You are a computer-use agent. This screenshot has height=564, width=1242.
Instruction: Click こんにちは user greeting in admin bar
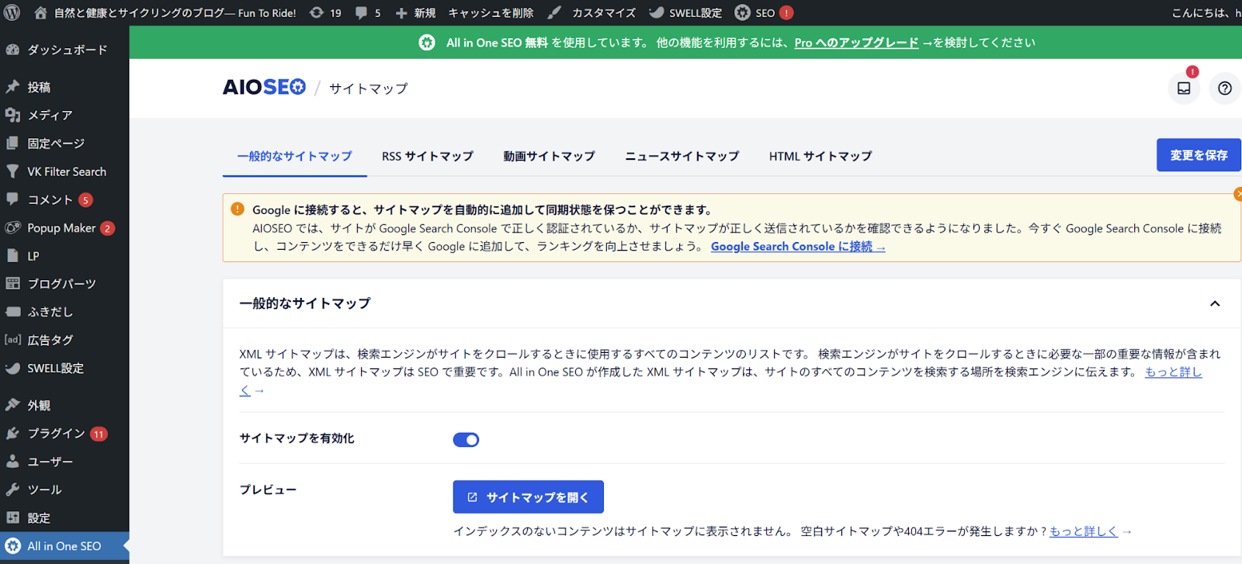tap(1206, 12)
